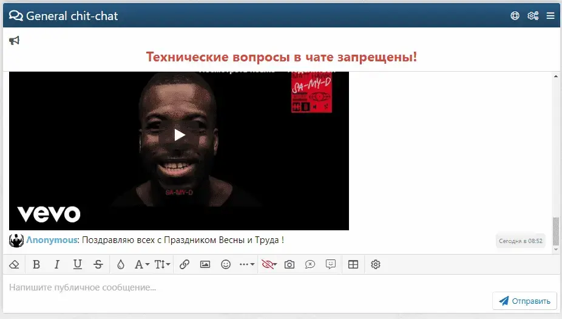The height and width of the screenshot is (319, 562).
Task: Toggle italic formatting
Action: pyautogui.click(x=56, y=265)
